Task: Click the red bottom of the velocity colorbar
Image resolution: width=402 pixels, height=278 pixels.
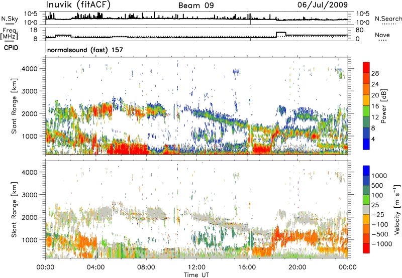Action: point(366,248)
